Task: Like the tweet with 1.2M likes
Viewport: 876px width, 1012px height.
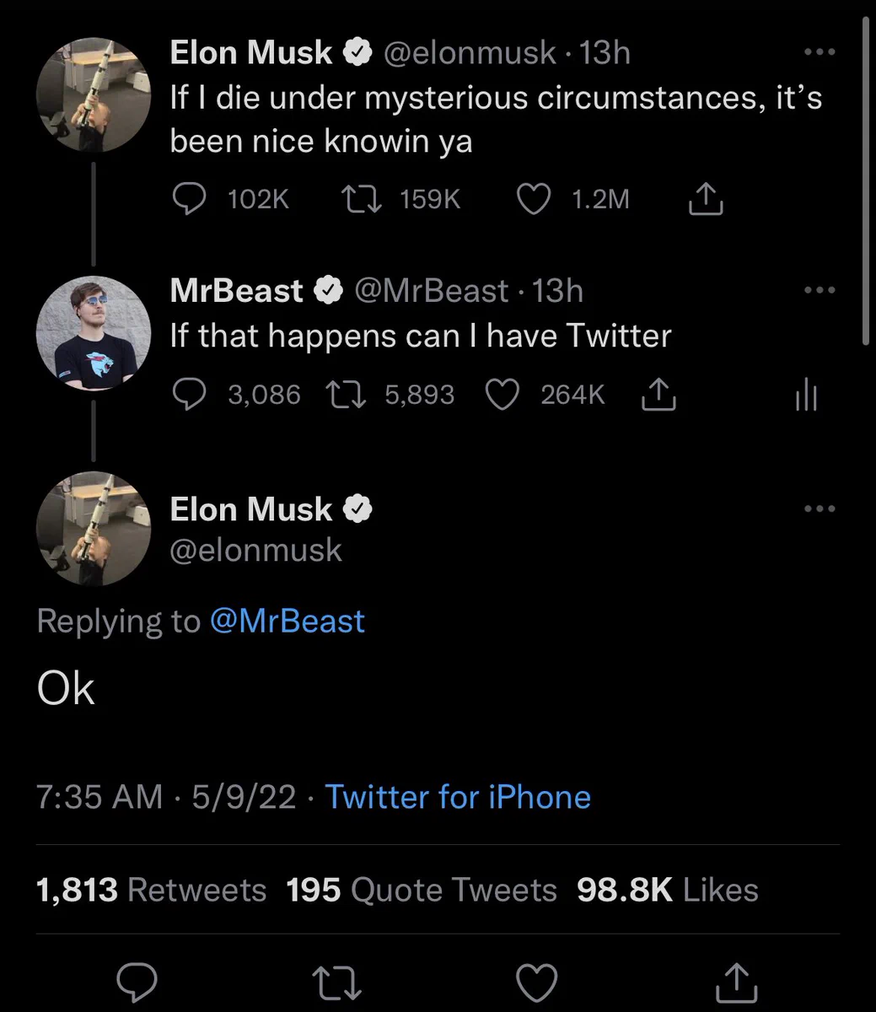Action: [x=533, y=199]
